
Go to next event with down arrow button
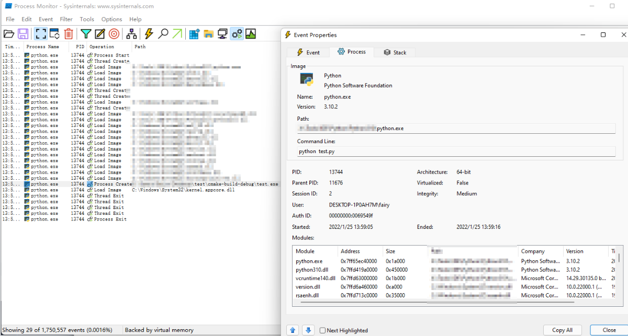tap(308, 330)
